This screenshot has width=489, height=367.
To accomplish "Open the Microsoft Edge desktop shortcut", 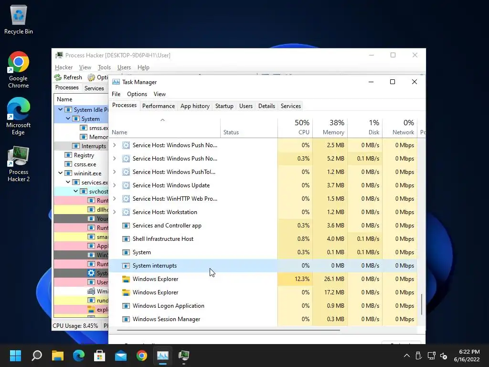I will coord(19,116).
